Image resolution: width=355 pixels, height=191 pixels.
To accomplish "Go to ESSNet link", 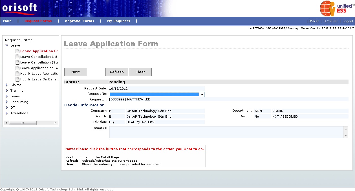I will (313, 21).
